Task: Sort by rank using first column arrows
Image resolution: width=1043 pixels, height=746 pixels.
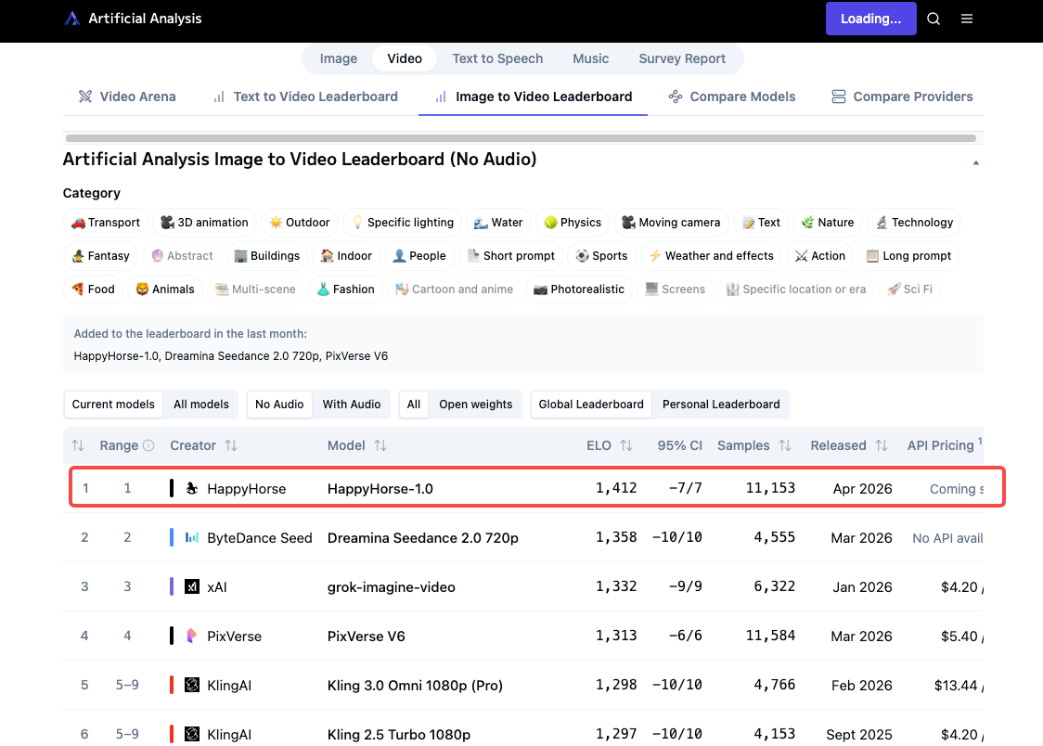Action: pyautogui.click(x=78, y=445)
